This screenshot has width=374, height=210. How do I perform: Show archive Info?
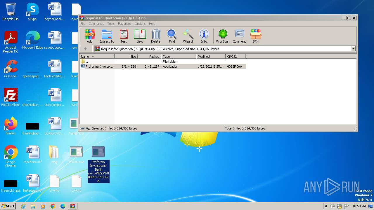tap(204, 36)
